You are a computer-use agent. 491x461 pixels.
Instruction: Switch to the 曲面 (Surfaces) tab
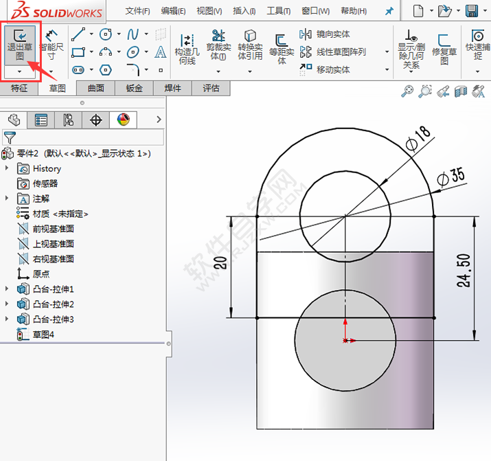tap(96, 89)
